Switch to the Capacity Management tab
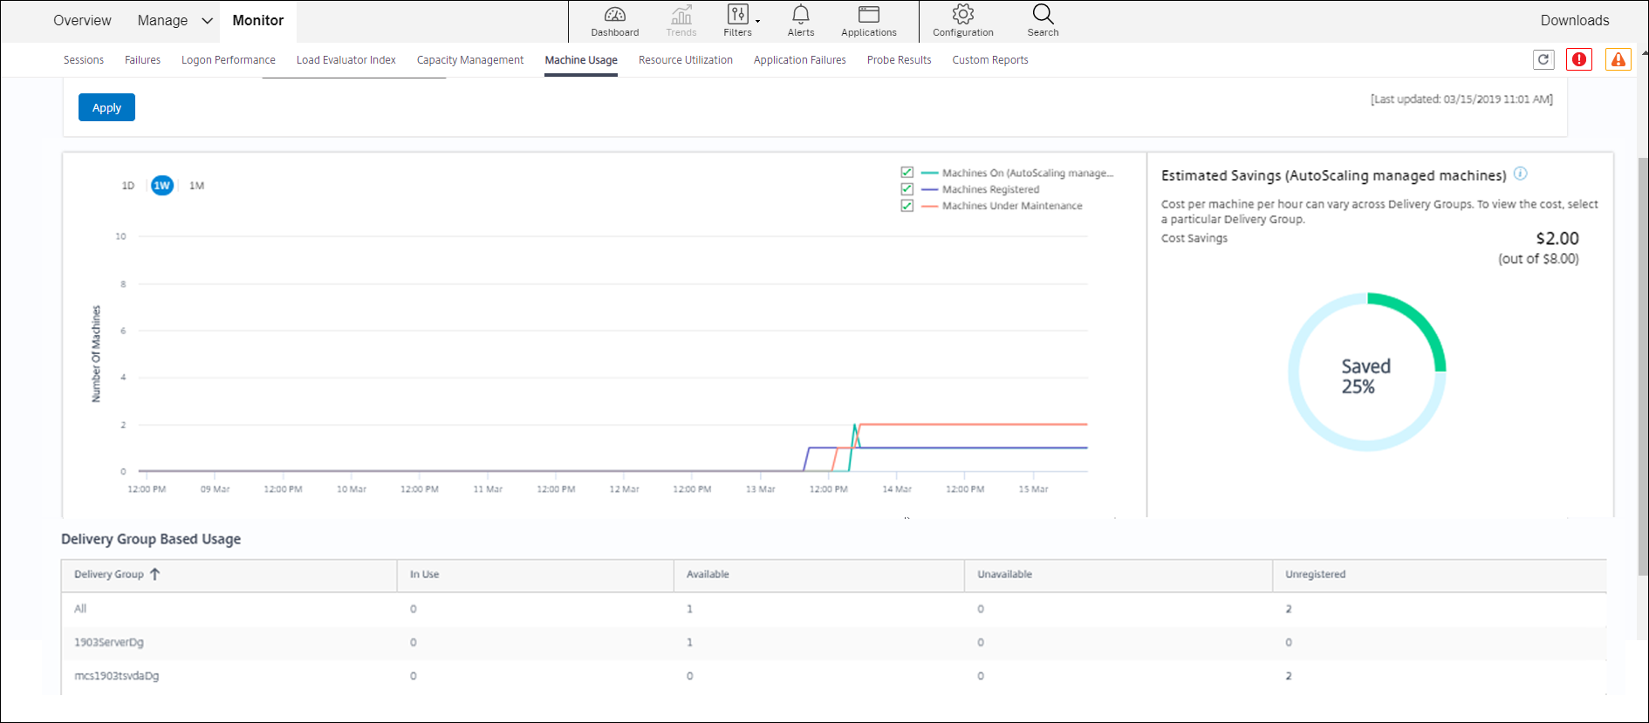The width and height of the screenshot is (1649, 723). tap(470, 60)
